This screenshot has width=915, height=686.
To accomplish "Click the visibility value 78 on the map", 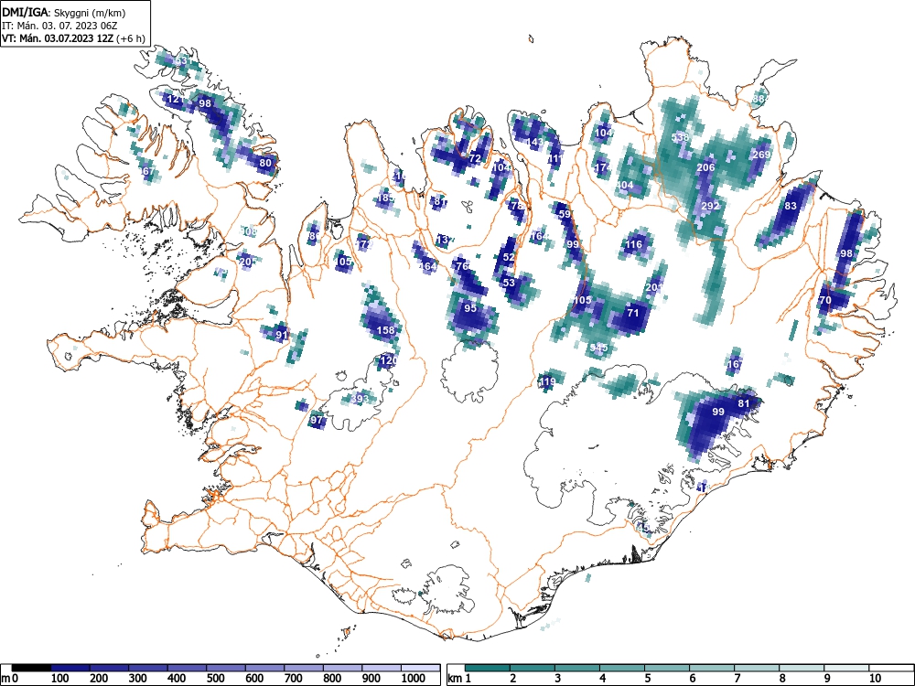I will [517, 206].
